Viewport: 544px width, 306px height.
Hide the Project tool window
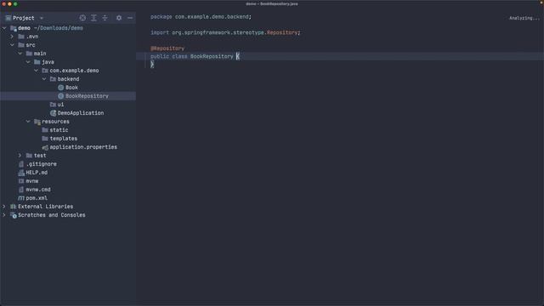(130, 18)
